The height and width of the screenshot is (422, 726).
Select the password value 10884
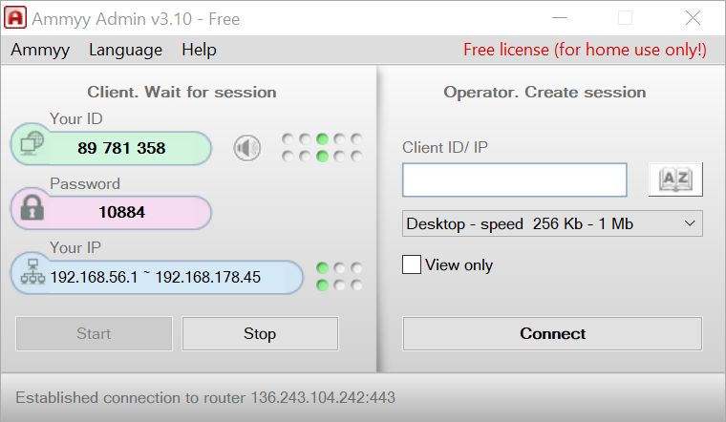click(x=121, y=212)
